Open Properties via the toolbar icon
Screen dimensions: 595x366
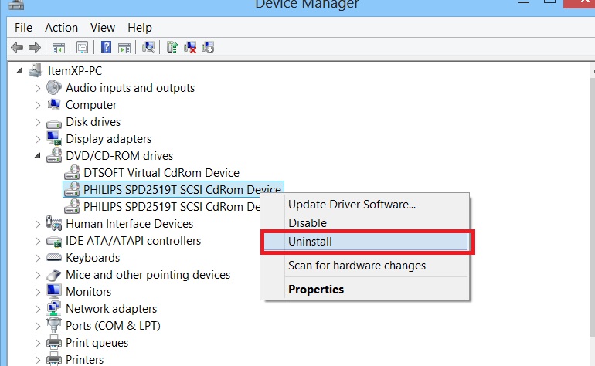82,48
